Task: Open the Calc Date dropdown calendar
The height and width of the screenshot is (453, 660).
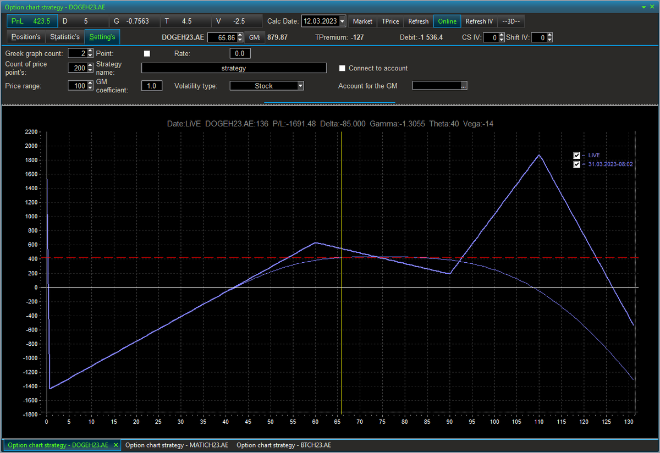Action: (x=343, y=21)
